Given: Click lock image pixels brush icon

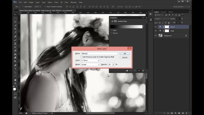Looking at the screenshot, I should pos(163,23).
